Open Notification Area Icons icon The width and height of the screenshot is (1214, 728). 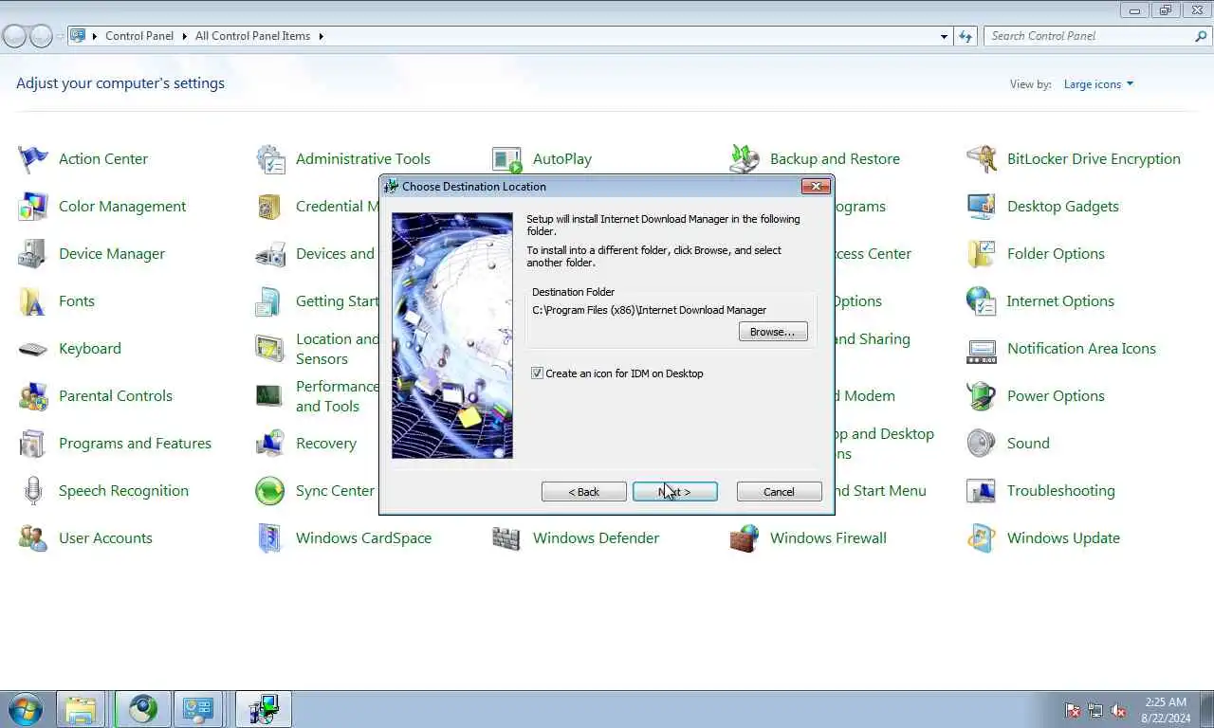982,349
